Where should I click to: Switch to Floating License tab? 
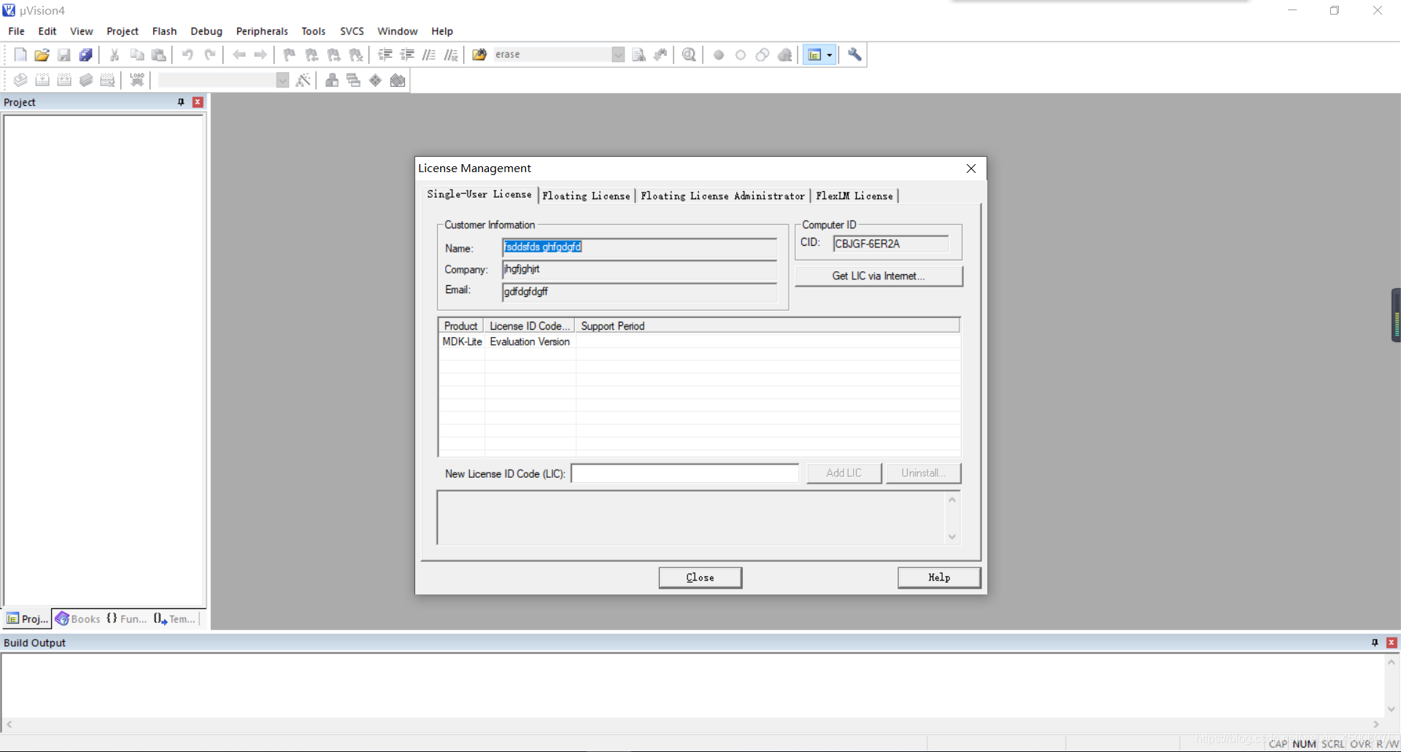586,195
